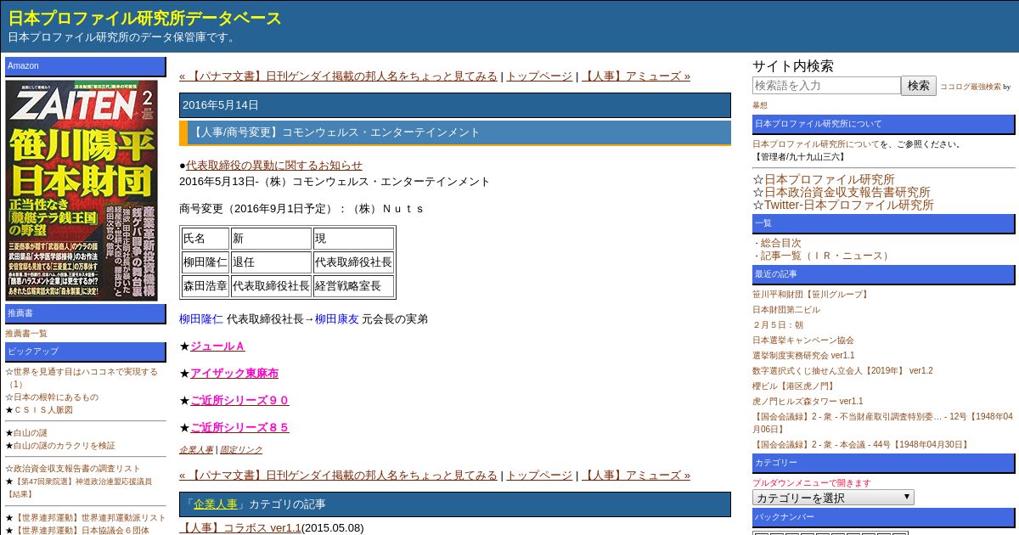
Task: Go to トップページ link at top
Action: pyautogui.click(x=539, y=76)
